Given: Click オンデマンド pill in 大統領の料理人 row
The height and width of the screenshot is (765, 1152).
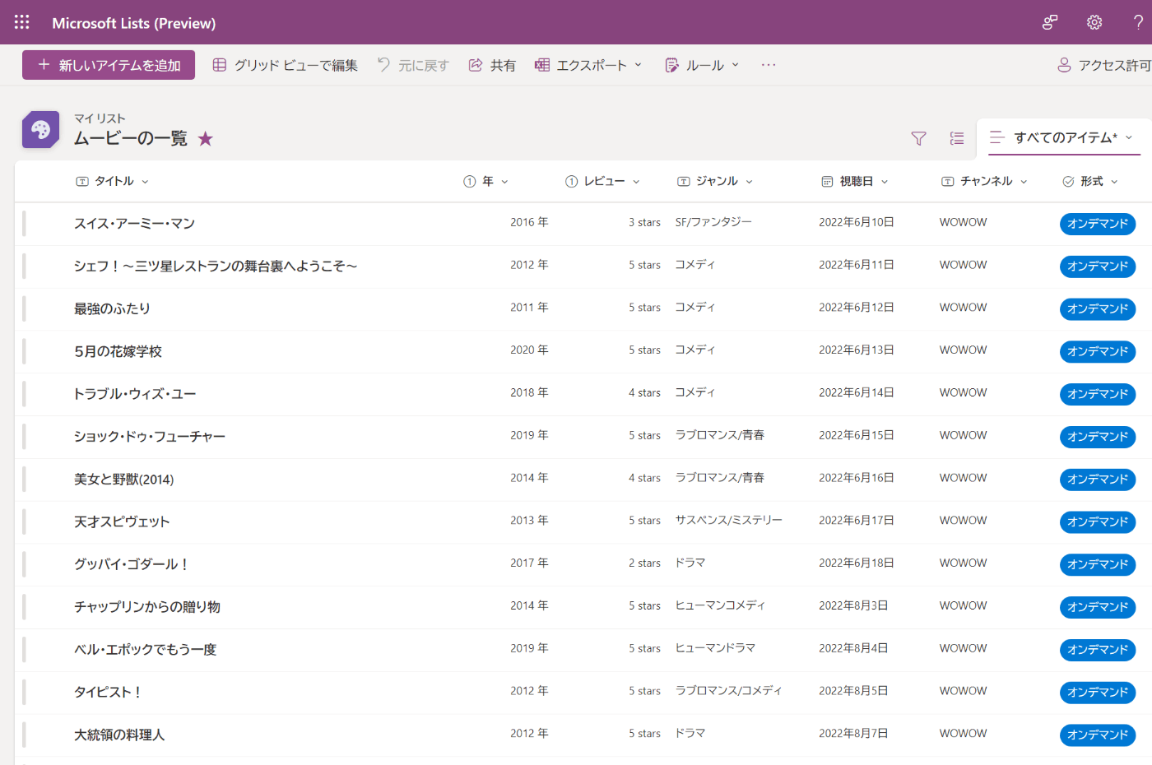Looking at the screenshot, I should (1098, 735).
